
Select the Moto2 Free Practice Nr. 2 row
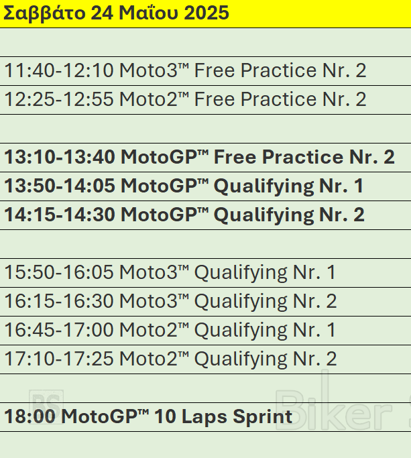coord(205,100)
